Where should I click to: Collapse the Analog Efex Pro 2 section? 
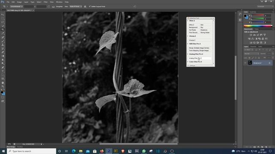click(x=188, y=54)
